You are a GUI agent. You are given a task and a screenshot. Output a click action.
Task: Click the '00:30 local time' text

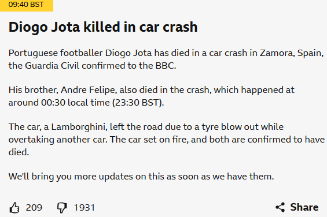[75, 103]
